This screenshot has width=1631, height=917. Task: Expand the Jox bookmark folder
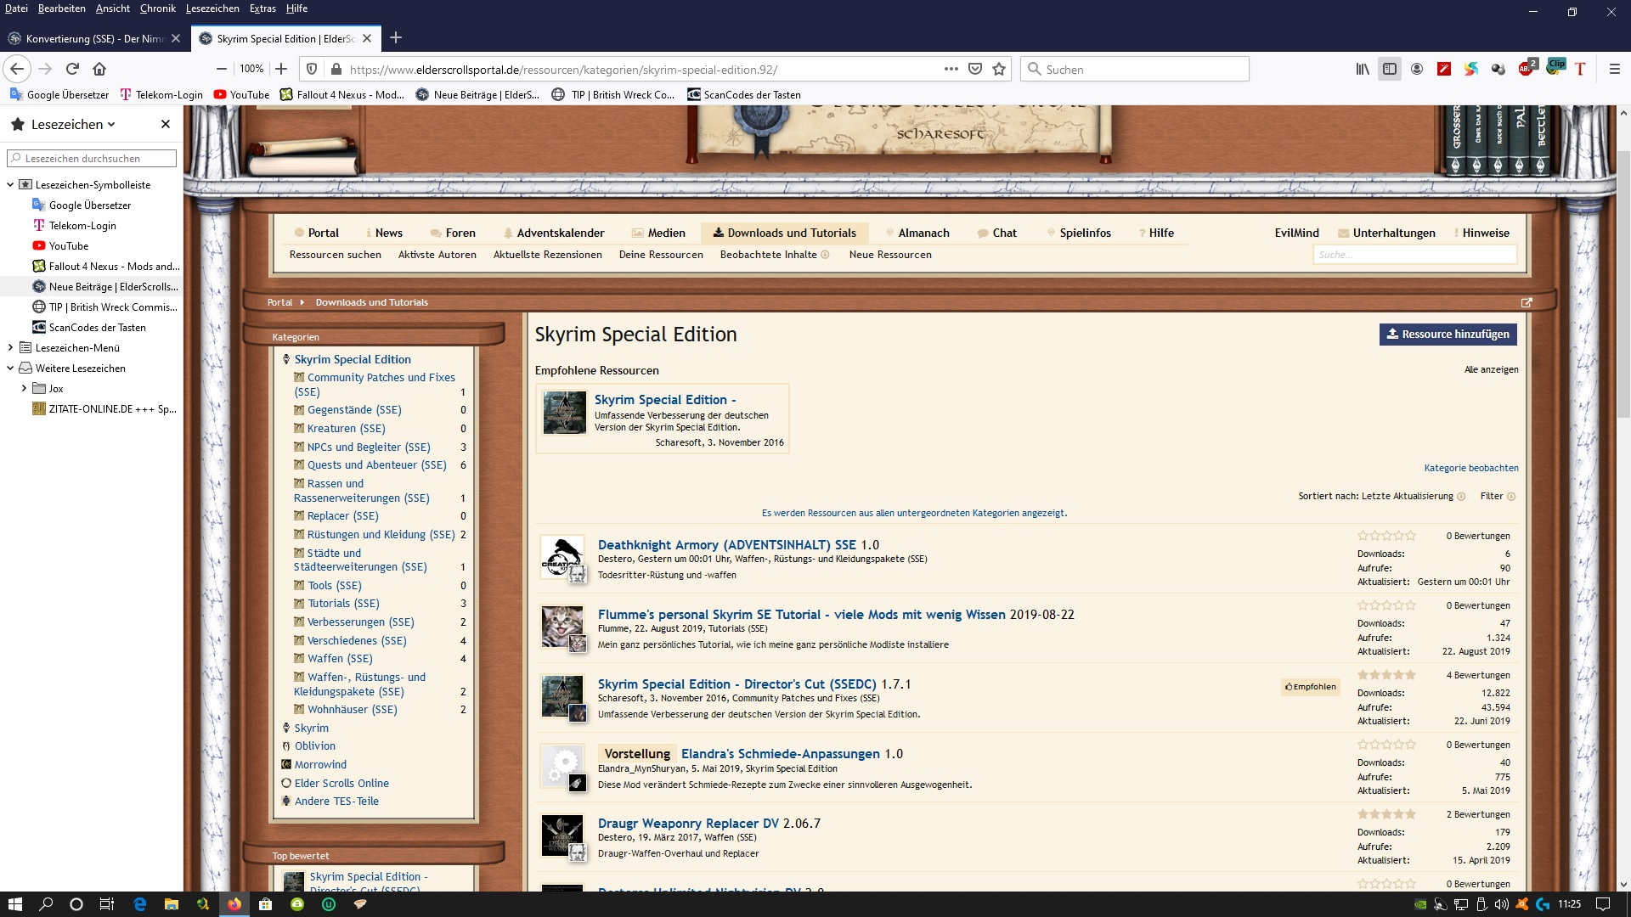[x=24, y=388]
